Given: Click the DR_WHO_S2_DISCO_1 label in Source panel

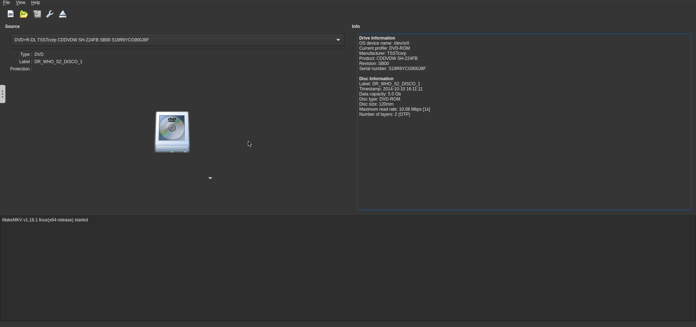Looking at the screenshot, I should [58, 62].
